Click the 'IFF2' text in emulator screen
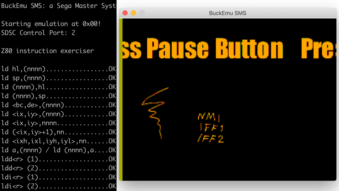 211,138
